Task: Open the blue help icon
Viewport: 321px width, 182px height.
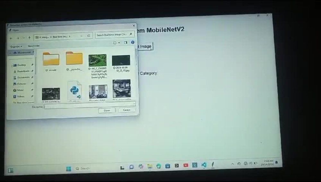Action: click(133, 42)
